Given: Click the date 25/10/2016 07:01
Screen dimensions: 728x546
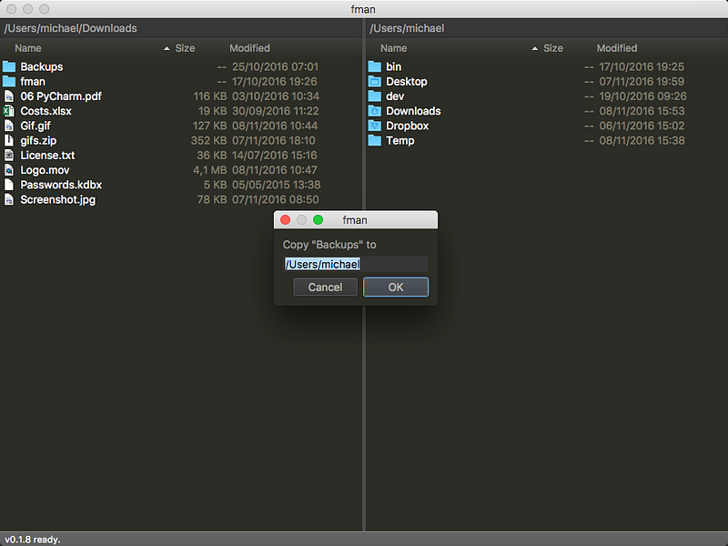Looking at the screenshot, I should [x=276, y=66].
